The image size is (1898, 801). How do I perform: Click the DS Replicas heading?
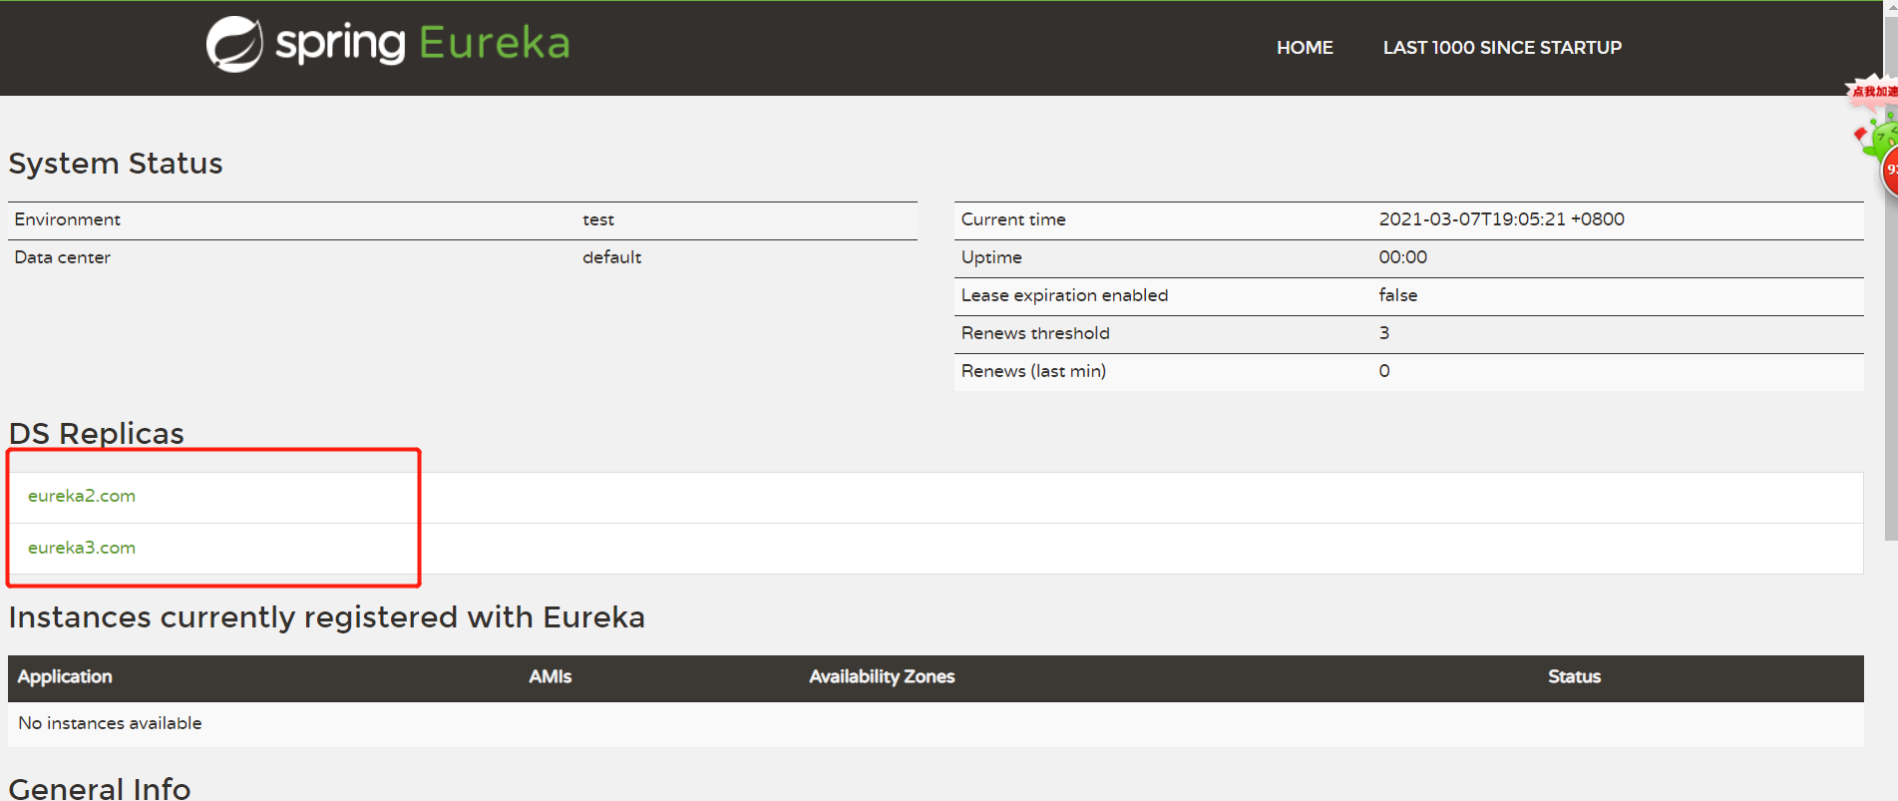[96, 434]
